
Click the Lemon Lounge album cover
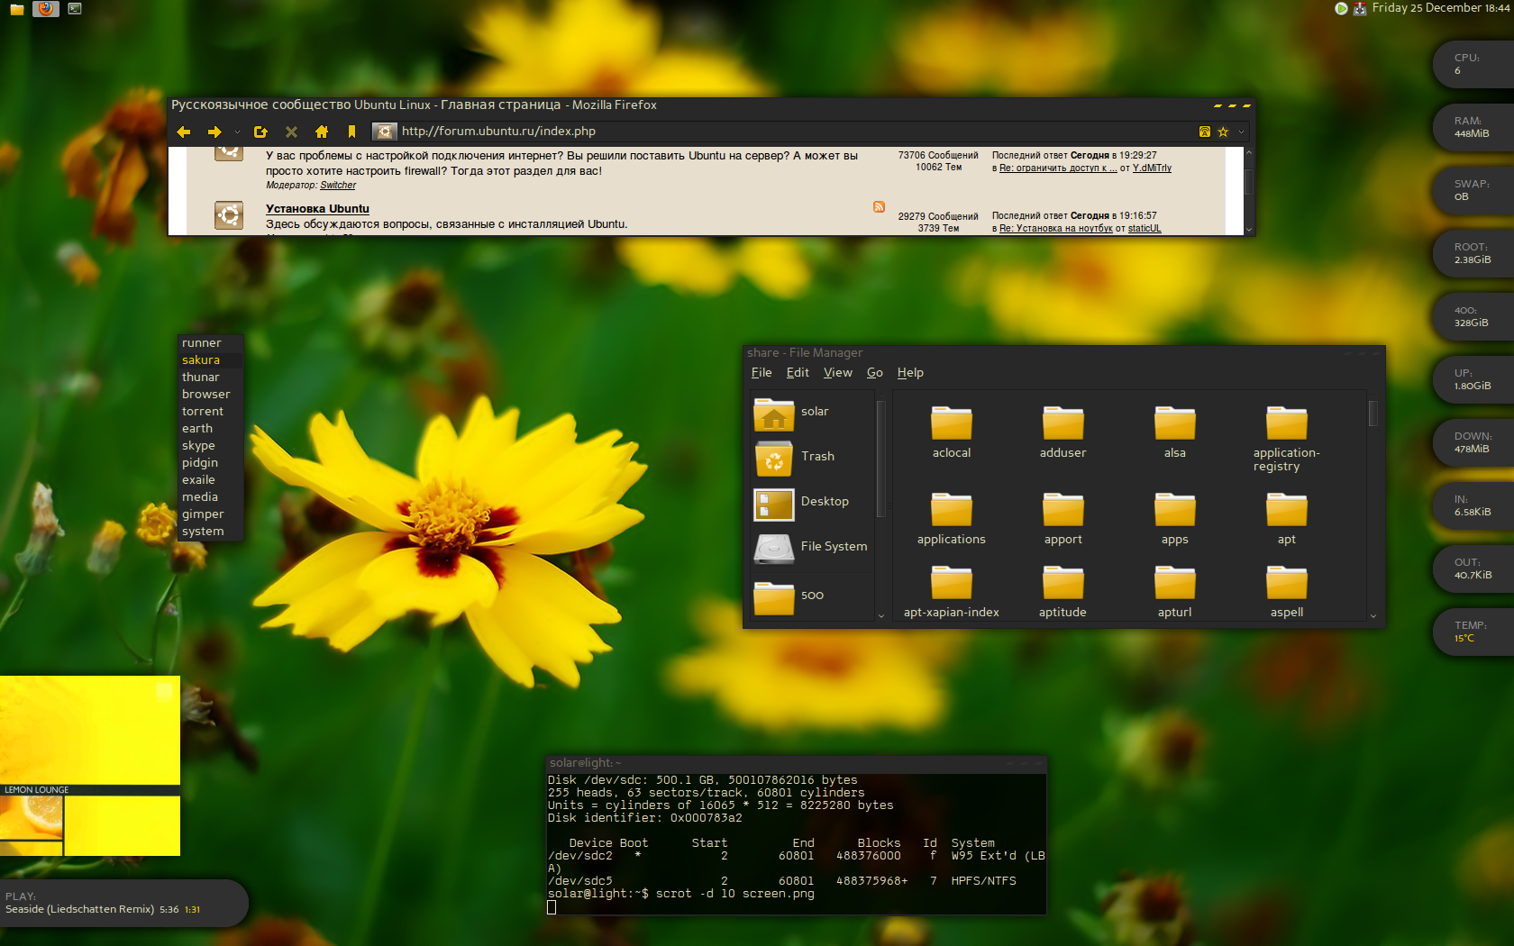coord(90,766)
